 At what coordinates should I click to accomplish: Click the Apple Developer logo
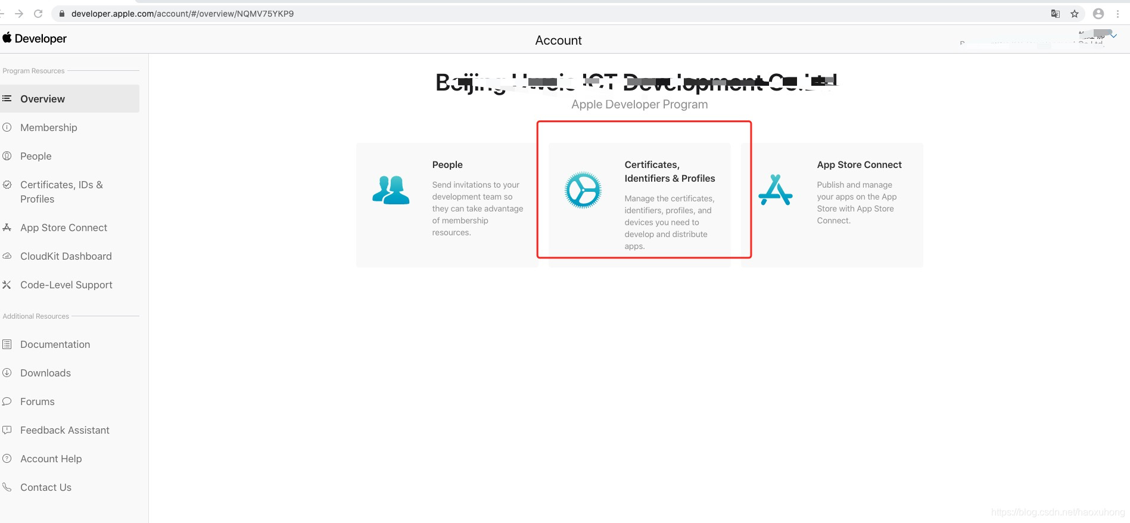pos(35,38)
